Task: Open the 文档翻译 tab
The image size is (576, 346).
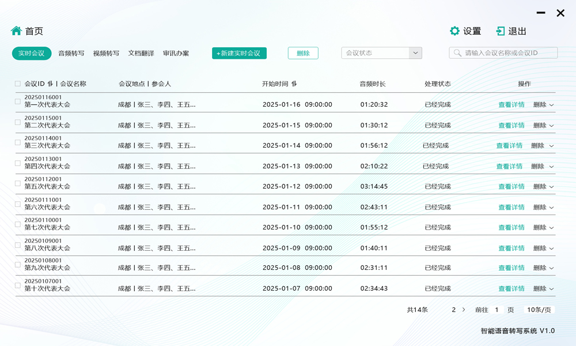Action: (141, 53)
